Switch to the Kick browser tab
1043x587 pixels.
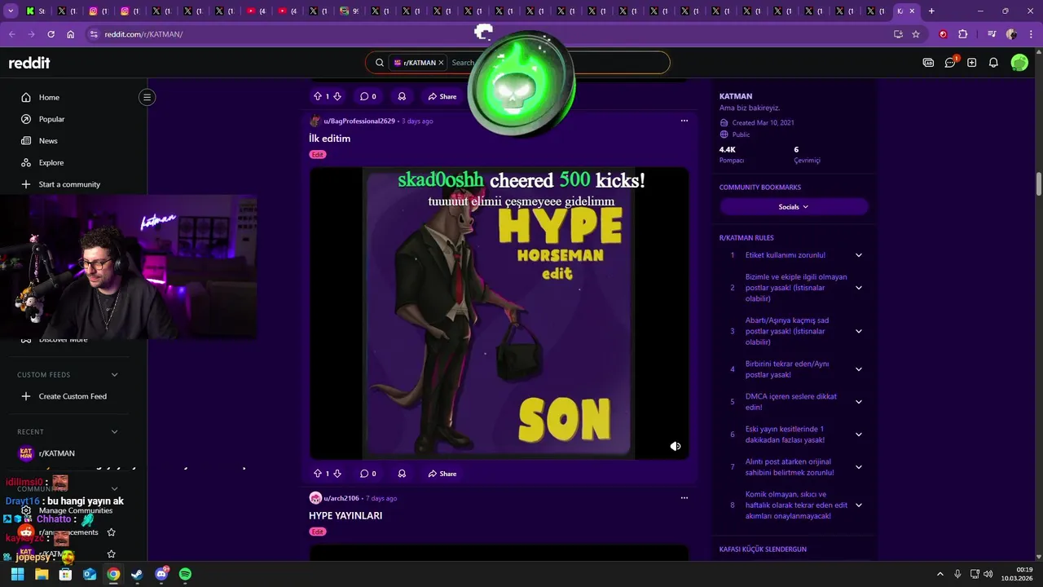tap(36, 11)
